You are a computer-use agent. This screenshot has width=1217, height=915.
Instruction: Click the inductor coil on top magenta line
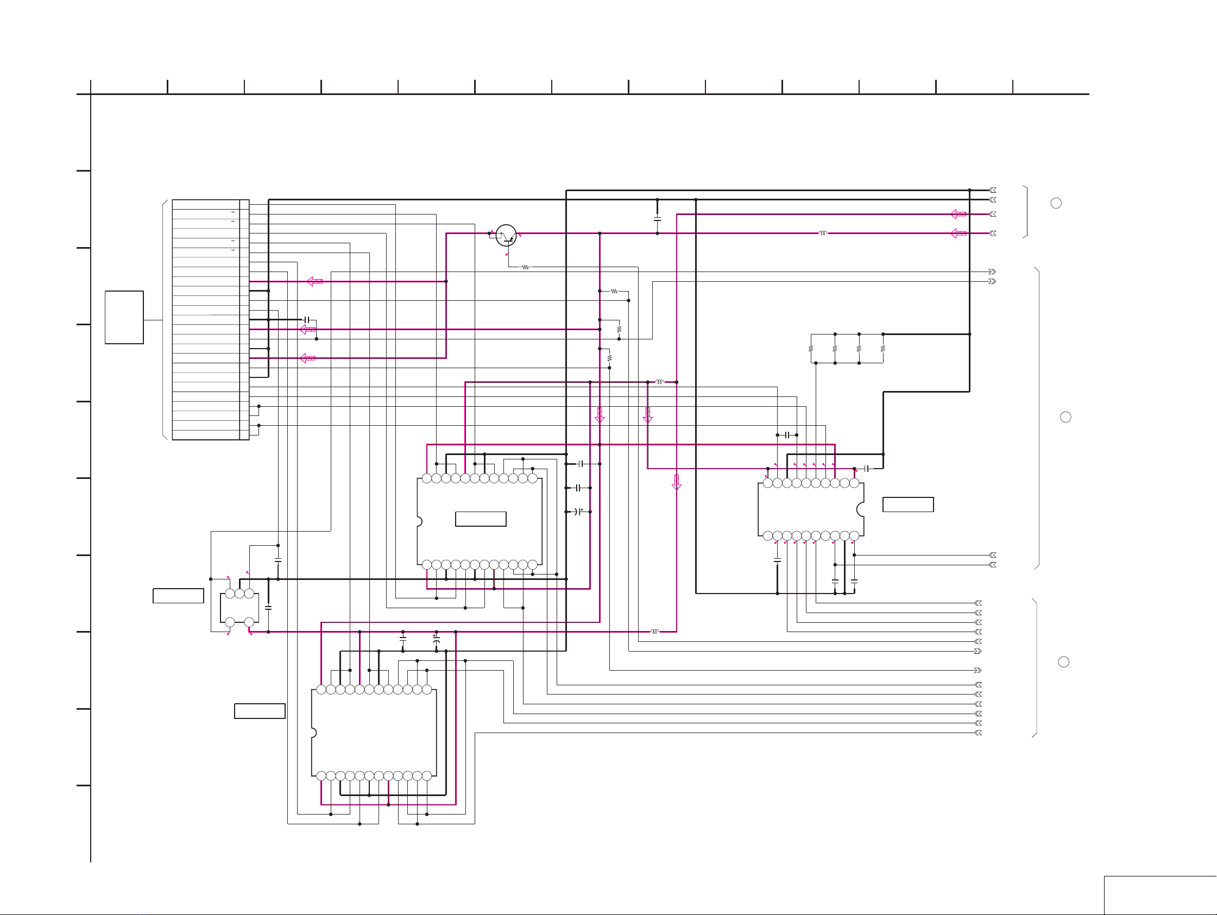tap(823, 234)
